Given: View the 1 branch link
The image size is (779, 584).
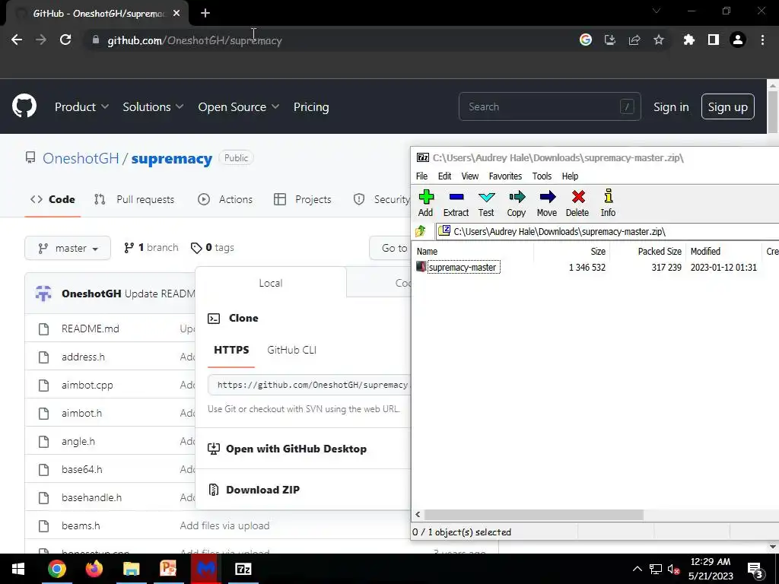Looking at the screenshot, I should [151, 247].
